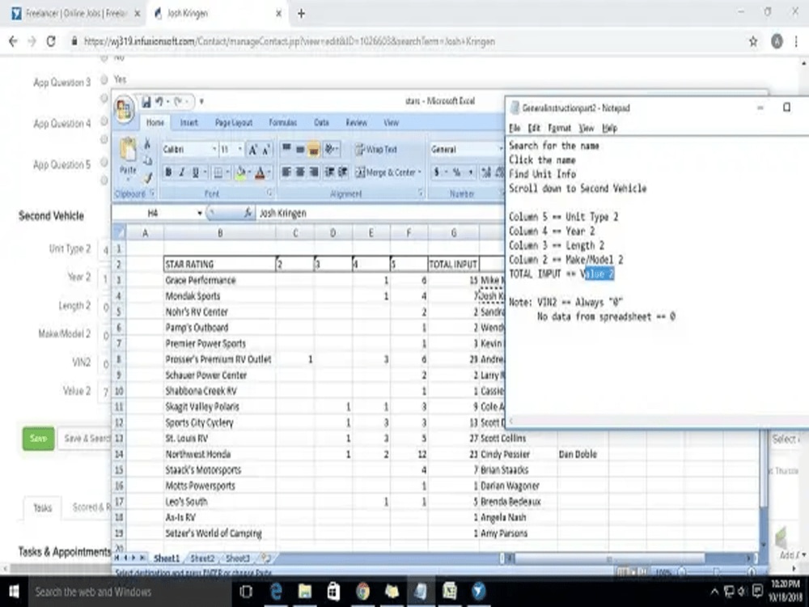The height and width of the screenshot is (607, 809).
Task: Switch to the Page Layout ribbon tab
Action: click(x=234, y=123)
